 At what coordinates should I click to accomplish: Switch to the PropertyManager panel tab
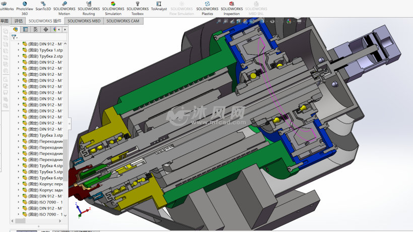(x=25, y=30)
